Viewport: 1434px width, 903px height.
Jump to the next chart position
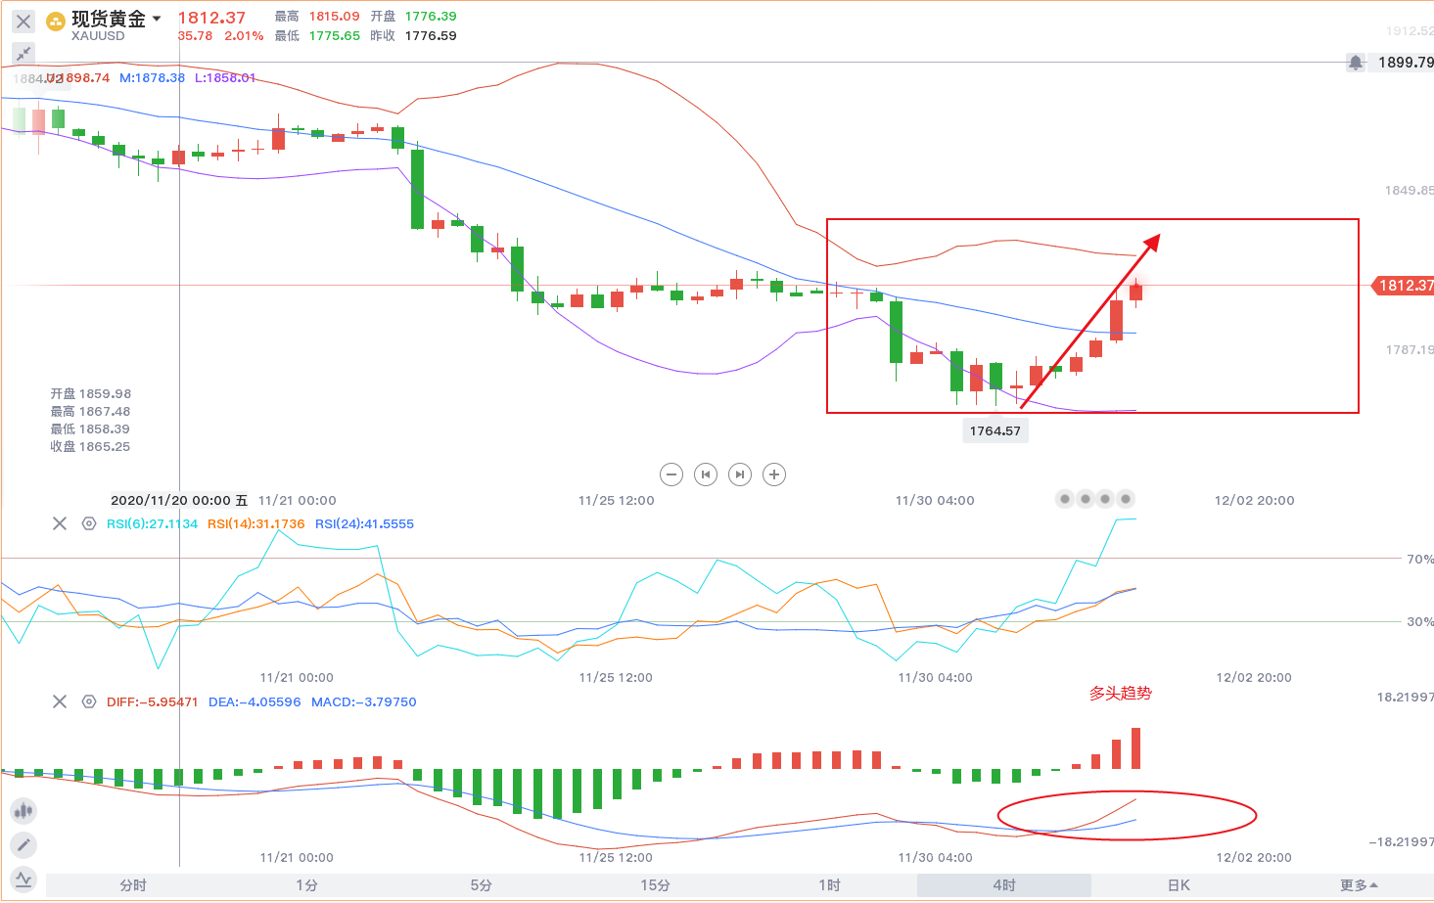740,474
